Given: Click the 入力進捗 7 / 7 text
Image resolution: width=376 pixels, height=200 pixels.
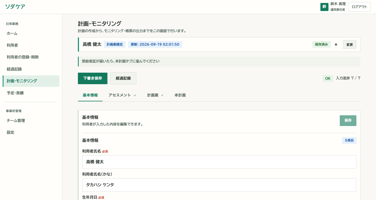Looking at the screenshot, I should [348, 78].
